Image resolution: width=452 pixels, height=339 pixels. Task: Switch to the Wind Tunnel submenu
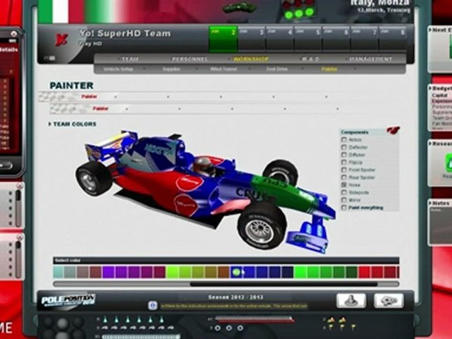tap(223, 69)
